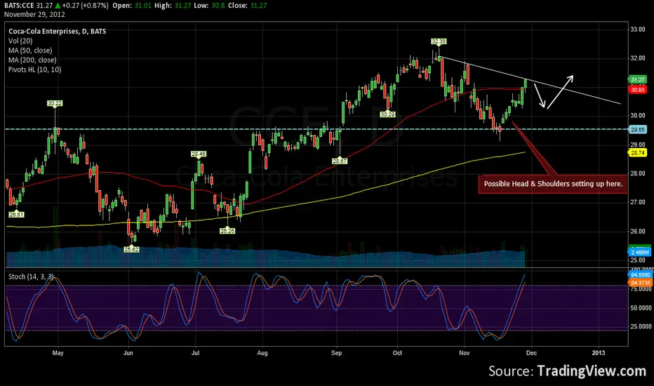Click the green 31.27 price tag
This screenshot has height=386, width=654.
click(638, 79)
